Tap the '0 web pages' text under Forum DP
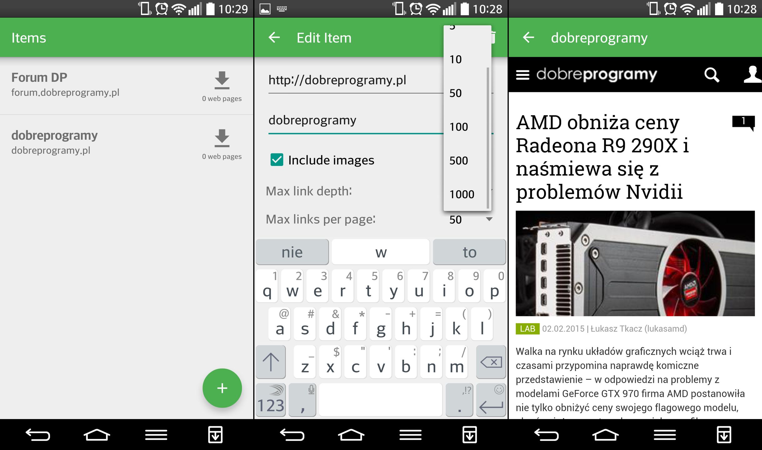The height and width of the screenshot is (450, 762). (x=222, y=98)
